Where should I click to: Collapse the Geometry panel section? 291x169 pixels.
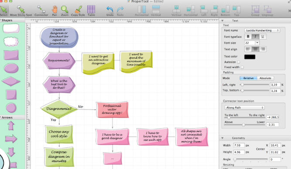[x=222, y=138]
